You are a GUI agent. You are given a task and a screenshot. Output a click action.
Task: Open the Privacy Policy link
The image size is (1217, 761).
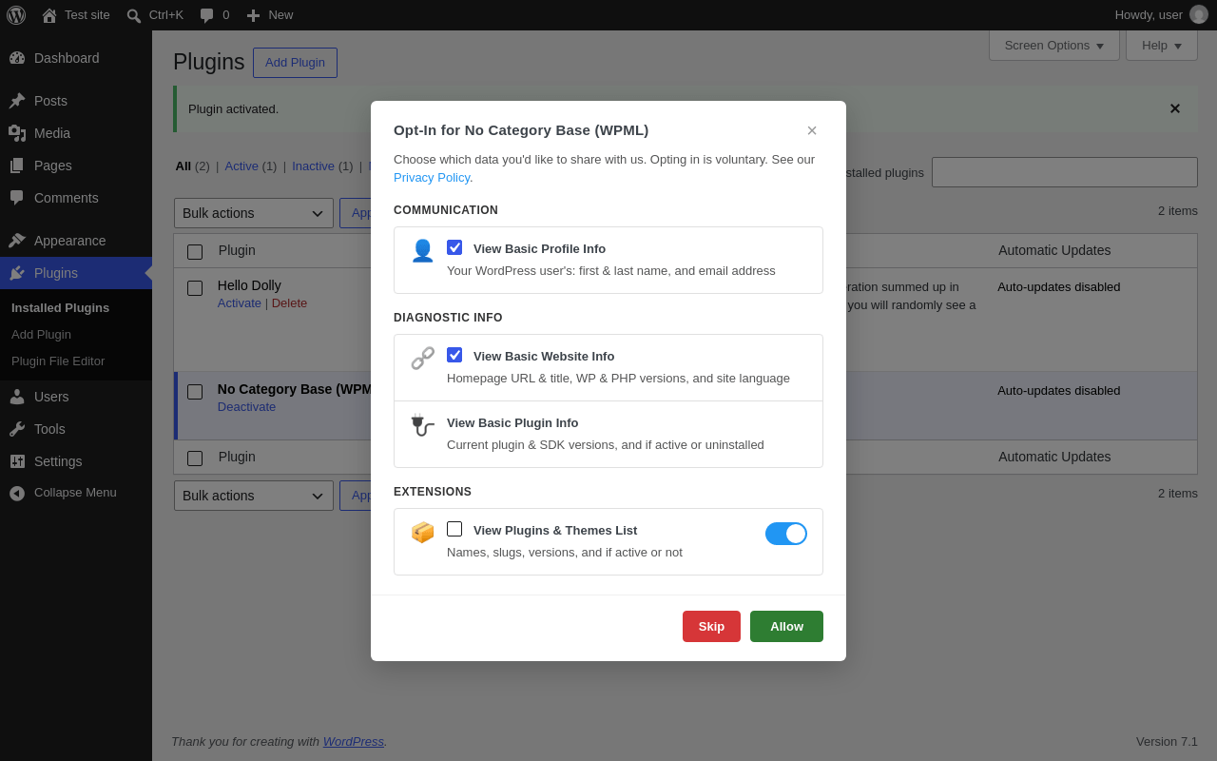click(x=432, y=177)
